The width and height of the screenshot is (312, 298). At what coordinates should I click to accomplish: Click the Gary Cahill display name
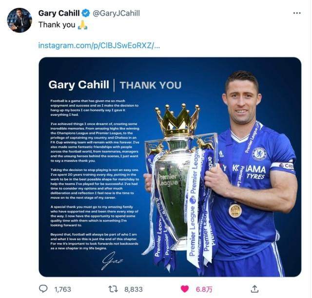pyautogui.click(x=59, y=13)
